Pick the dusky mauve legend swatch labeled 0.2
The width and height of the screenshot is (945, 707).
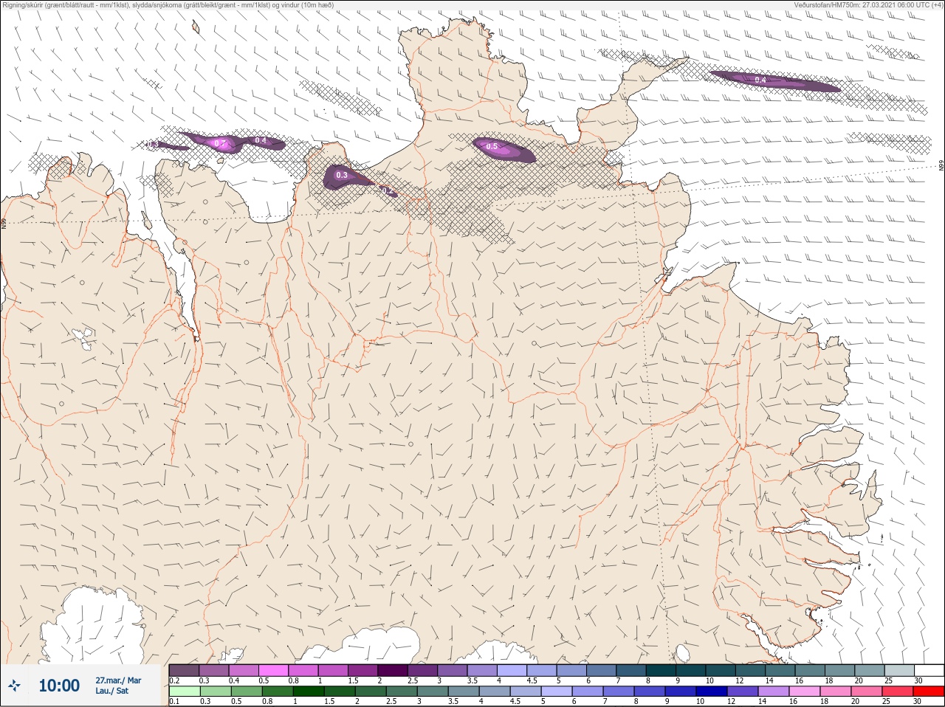184,670
